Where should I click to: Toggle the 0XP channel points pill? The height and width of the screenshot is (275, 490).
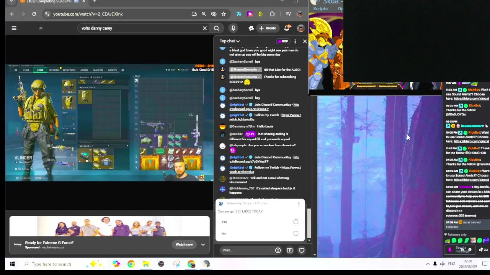(x=283, y=41)
